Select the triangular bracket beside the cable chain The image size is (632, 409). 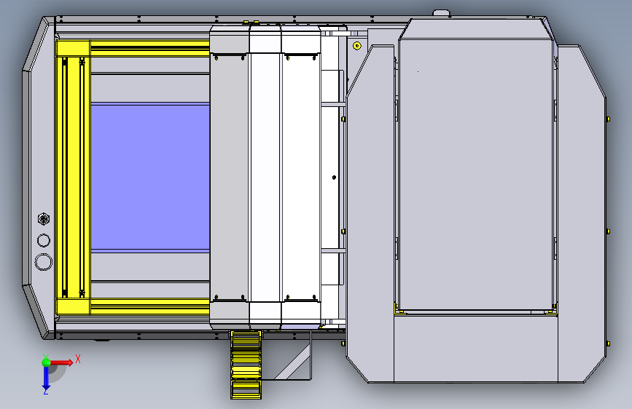(x=292, y=355)
